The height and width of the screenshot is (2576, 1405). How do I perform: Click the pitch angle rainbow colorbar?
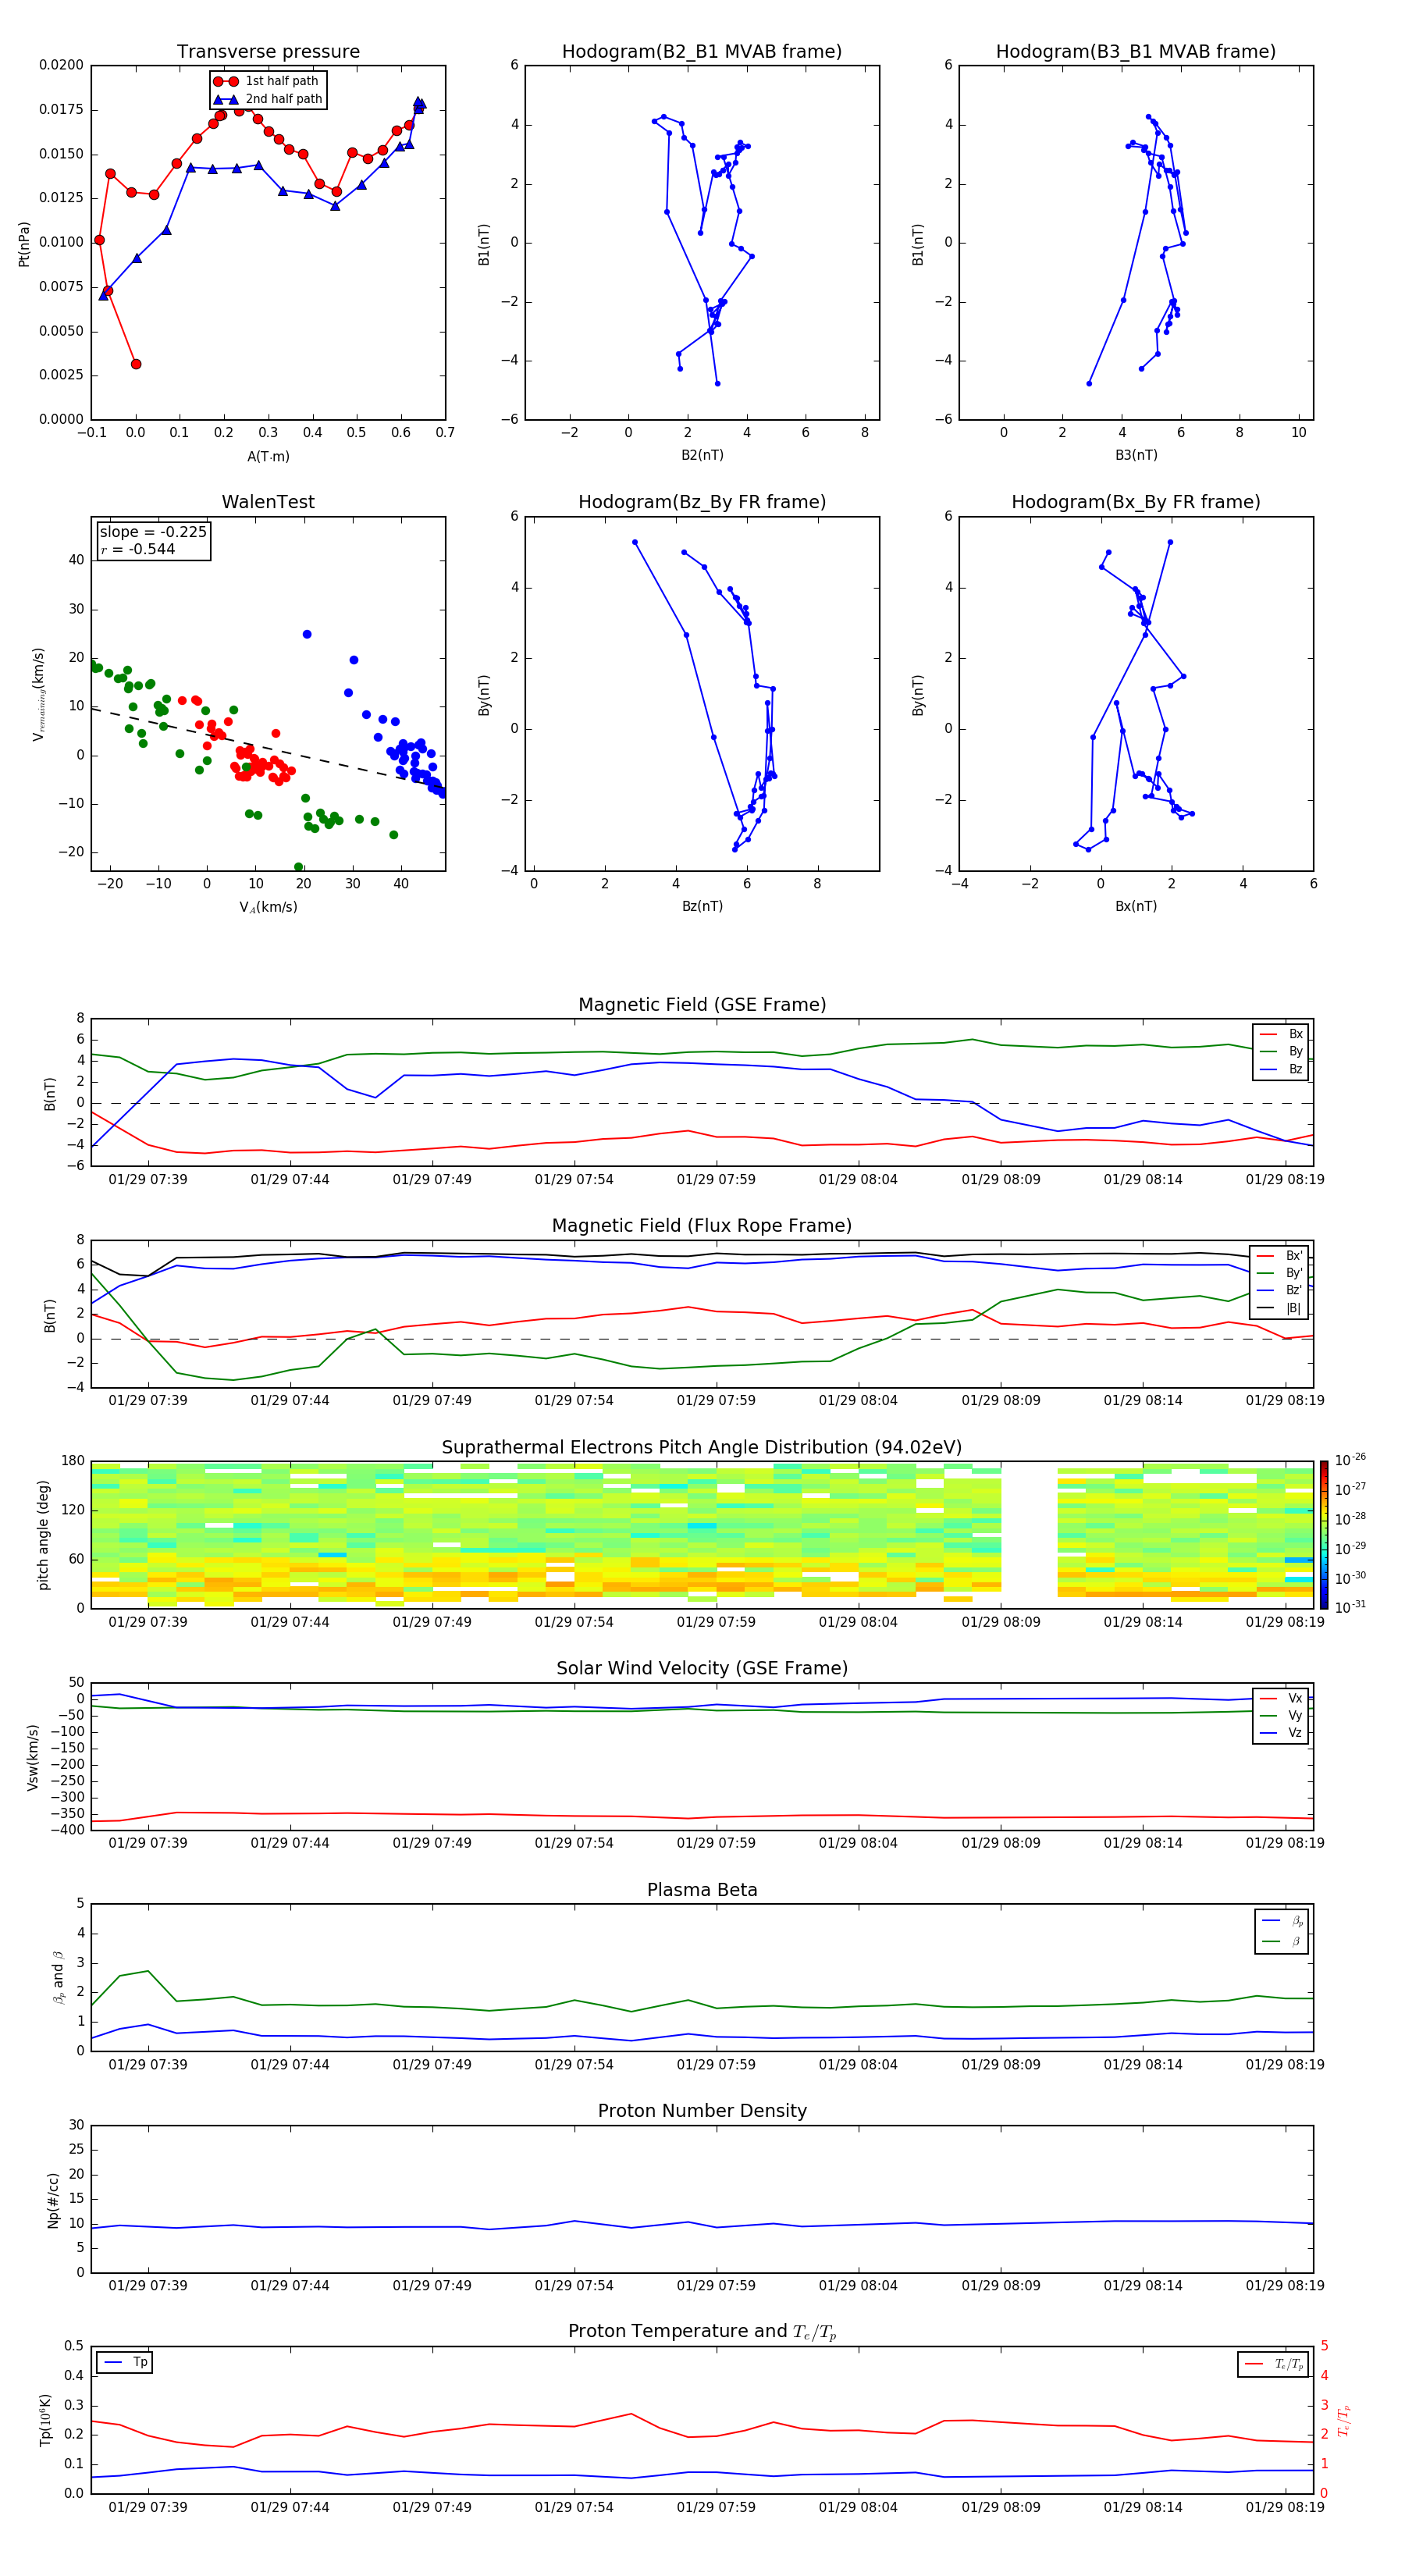1324,1535
